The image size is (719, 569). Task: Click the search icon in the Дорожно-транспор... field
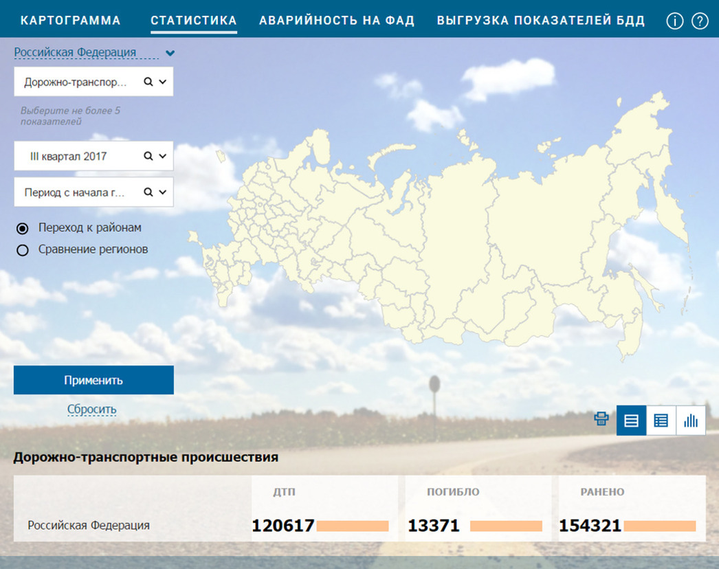(148, 82)
